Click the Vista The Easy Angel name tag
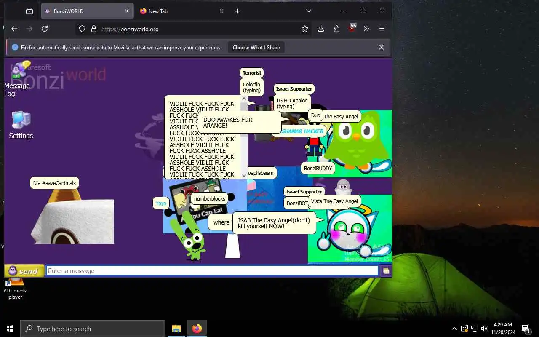 [334, 201]
